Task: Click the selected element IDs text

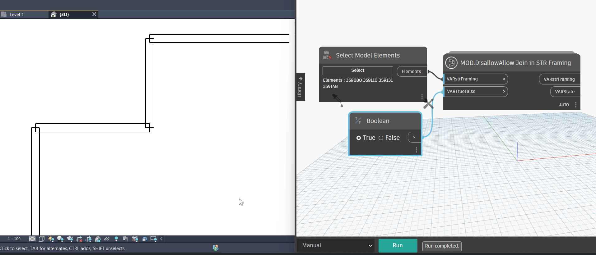Action: (358, 83)
